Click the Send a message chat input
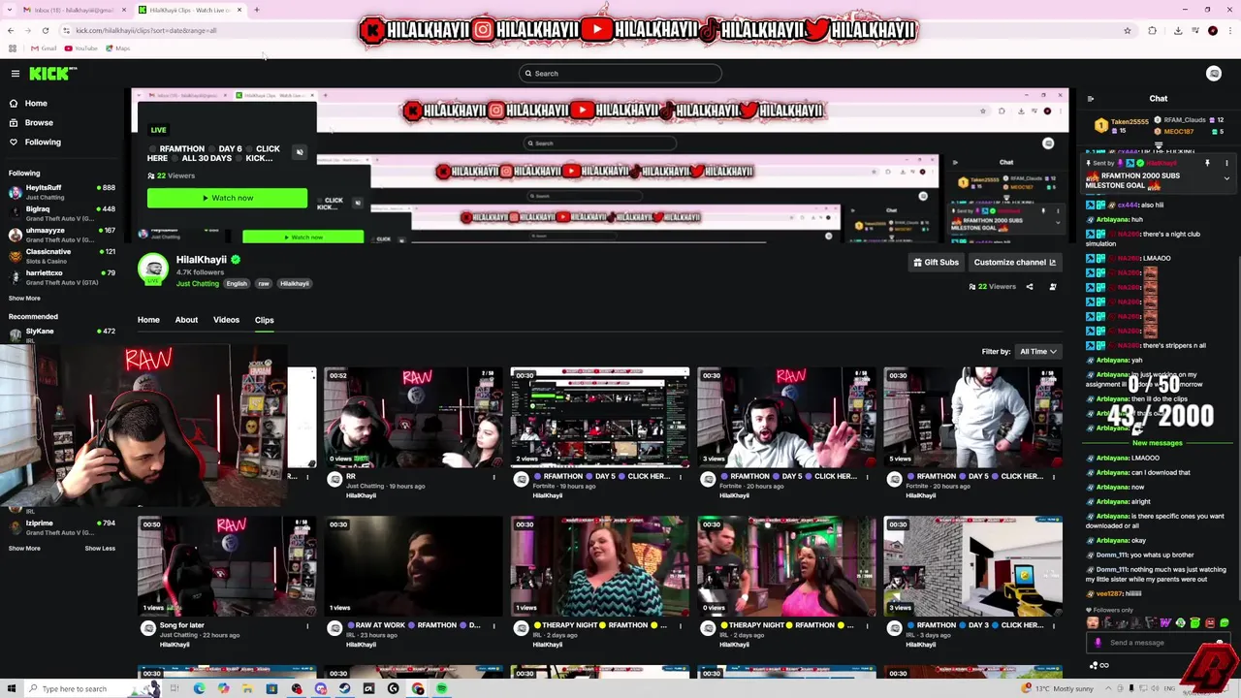The height and width of the screenshot is (698, 1241). [x=1159, y=643]
